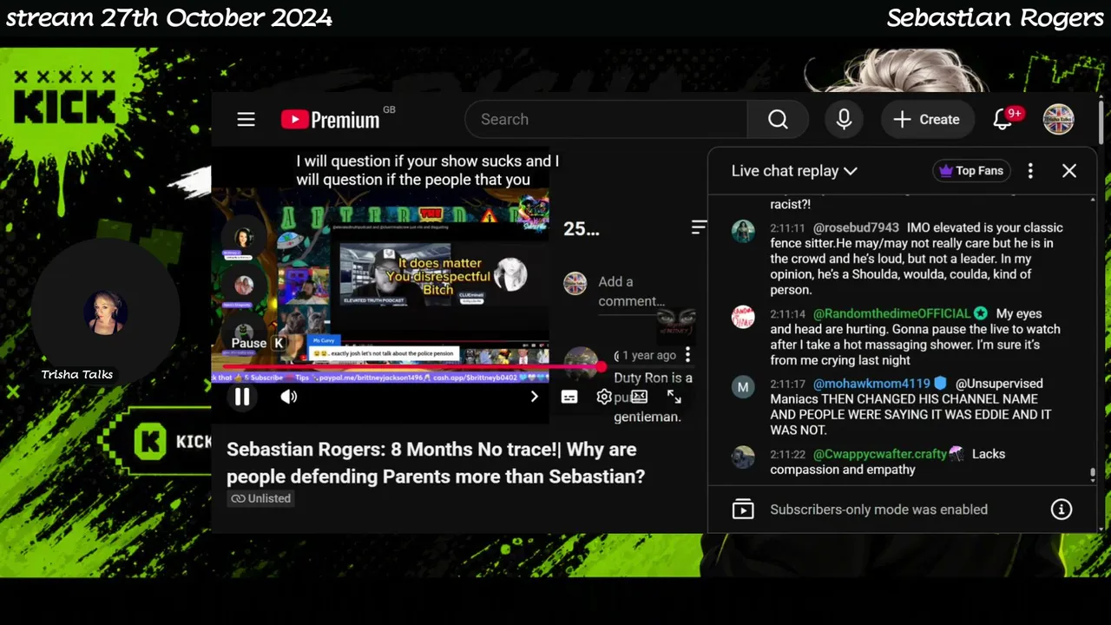The image size is (1111, 625).
Task: Click the 2:11:11 chat timestamp
Action: (787, 228)
